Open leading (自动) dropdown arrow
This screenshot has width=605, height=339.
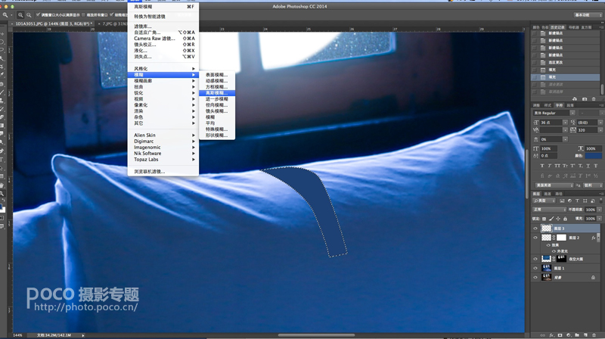click(x=600, y=123)
